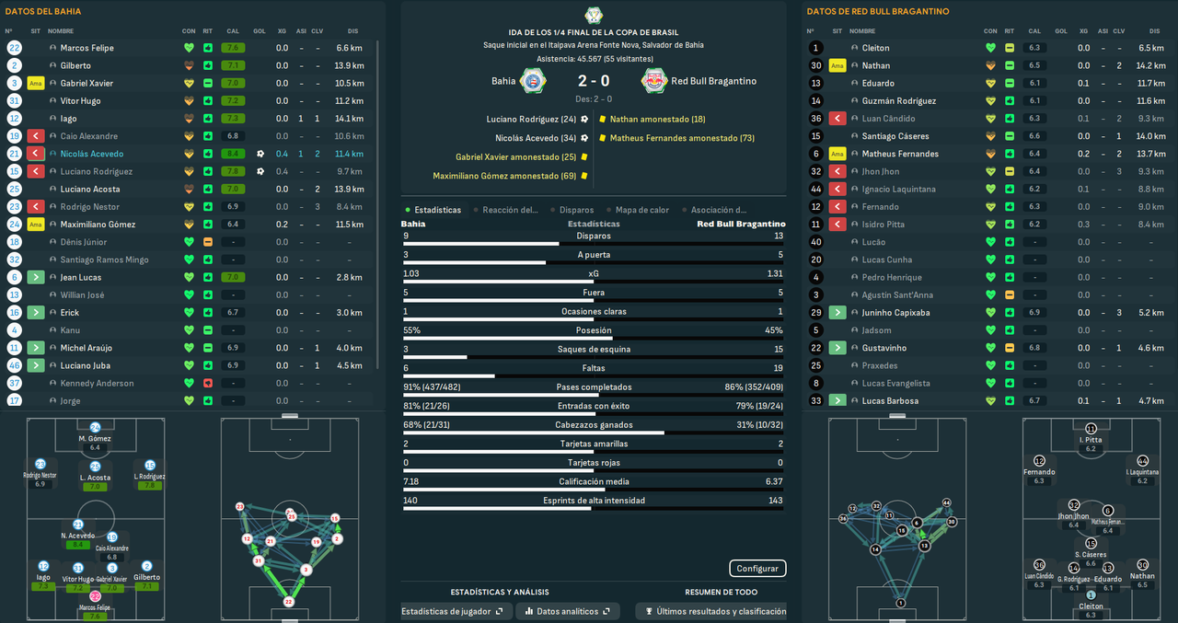This screenshot has height=623, width=1178.
Task: Click Rodrigo Nestor's red substituted-off arrow
Action: 38,207
